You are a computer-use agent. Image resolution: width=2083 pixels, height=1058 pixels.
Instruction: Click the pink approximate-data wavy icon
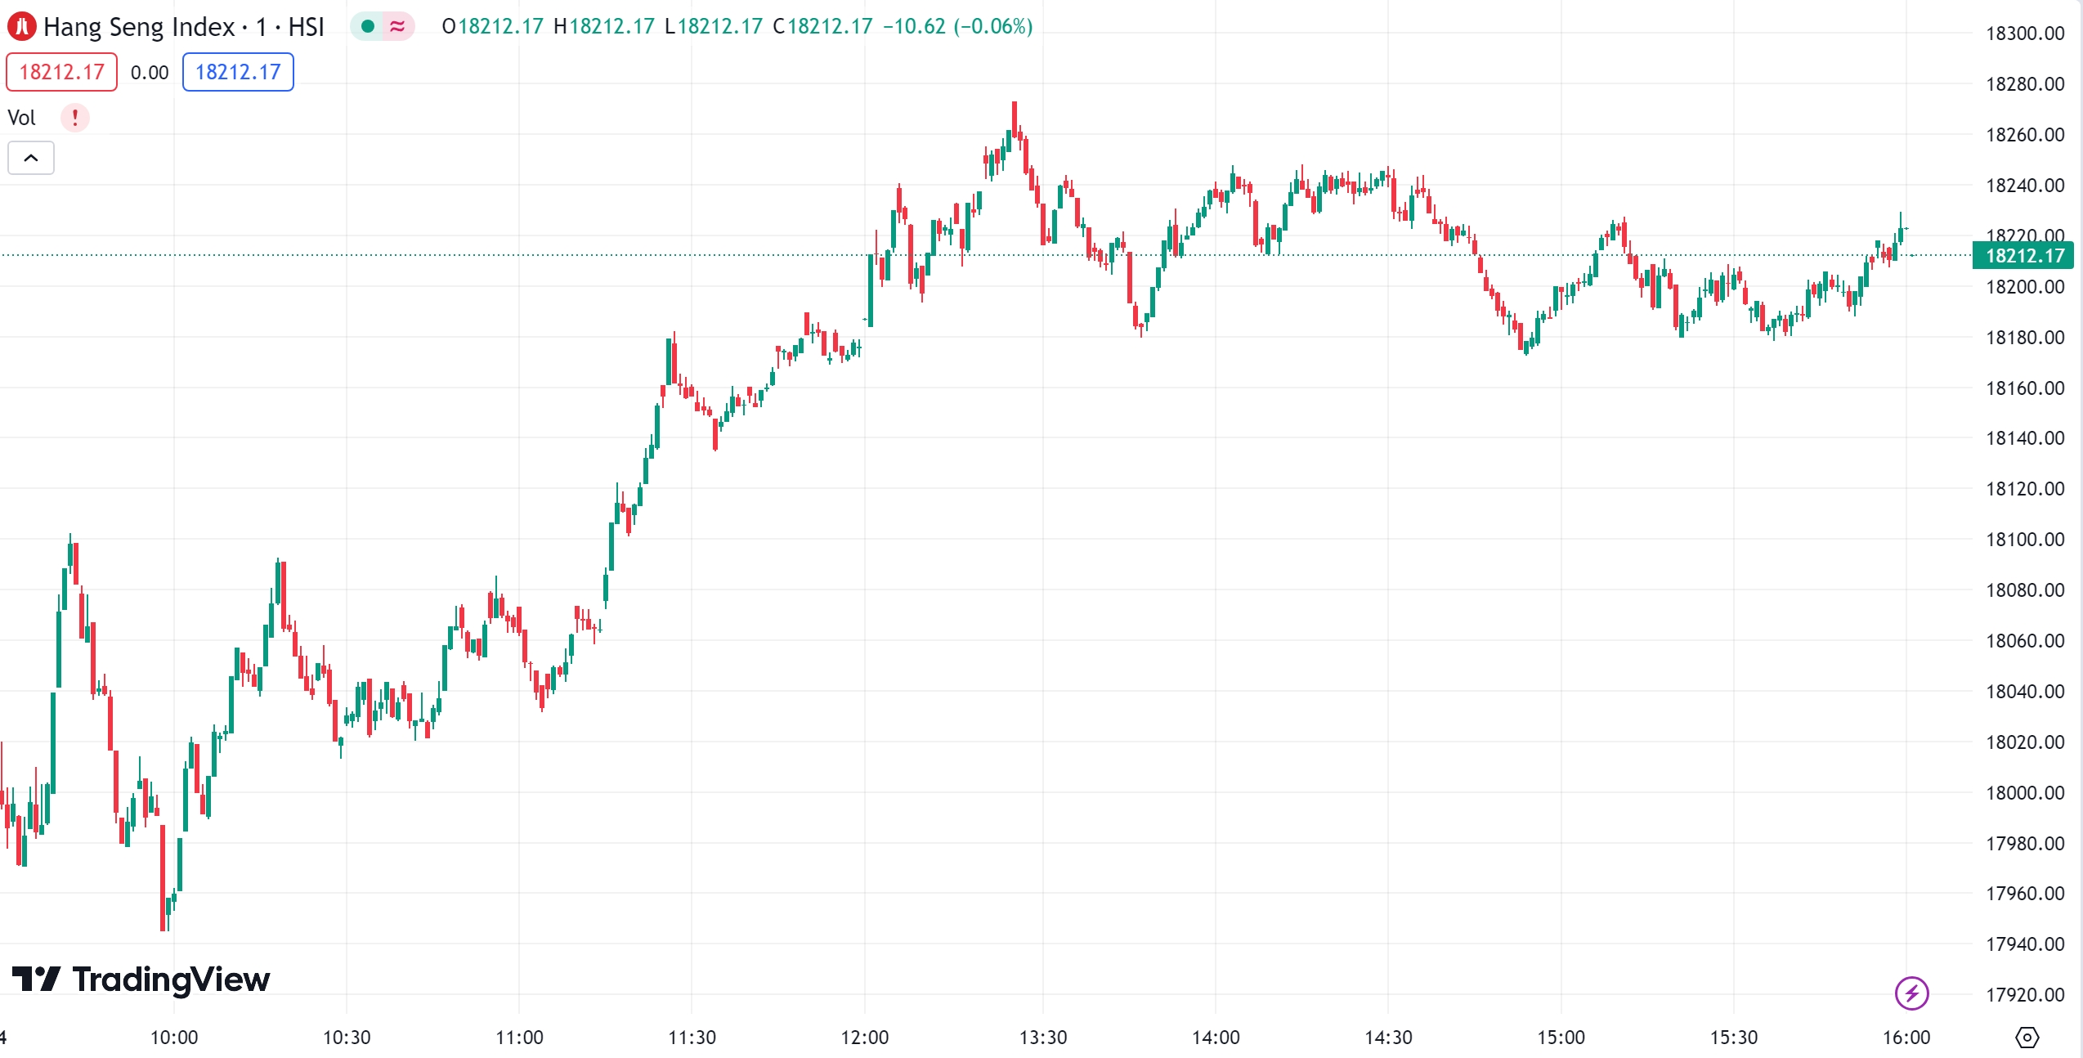[x=398, y=27]
